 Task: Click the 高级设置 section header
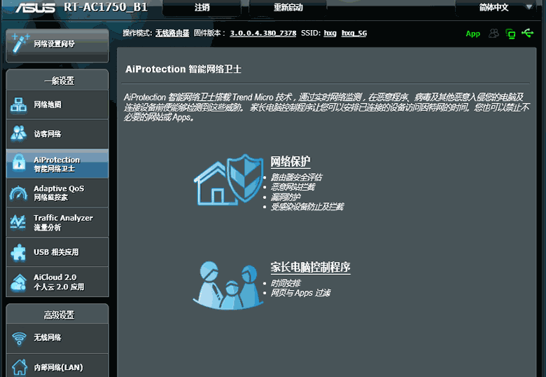59,315
